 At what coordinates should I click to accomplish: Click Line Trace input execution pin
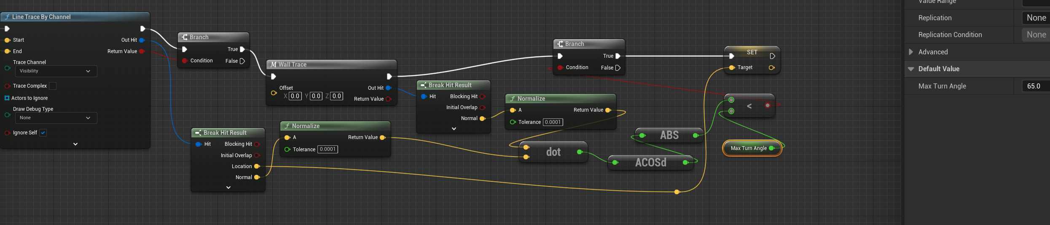[x=7, y=29]
